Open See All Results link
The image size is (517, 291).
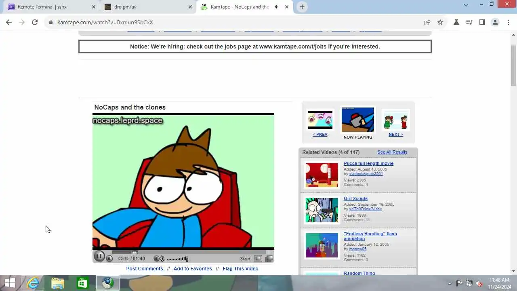392,152
